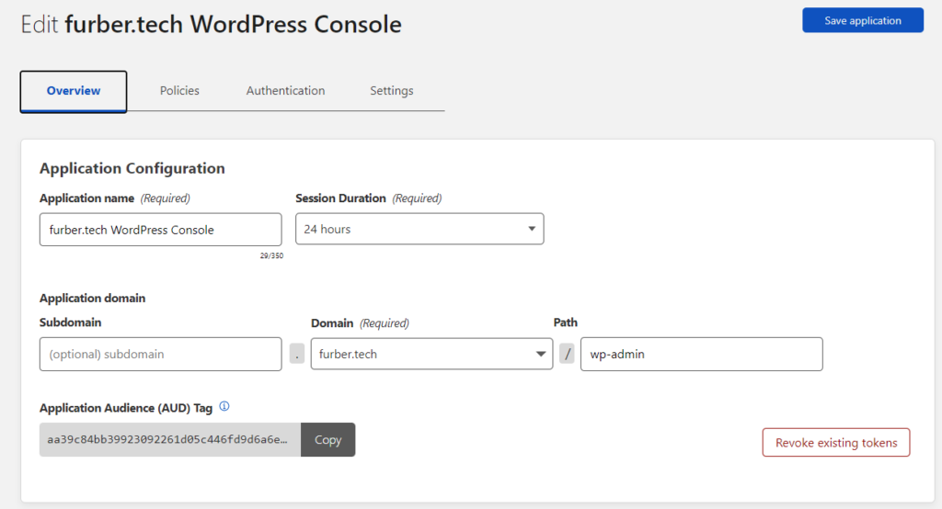Click Revoke existing tokens
Image resolution: width=942 pixels, height=509 pixels.
[836, 442]
